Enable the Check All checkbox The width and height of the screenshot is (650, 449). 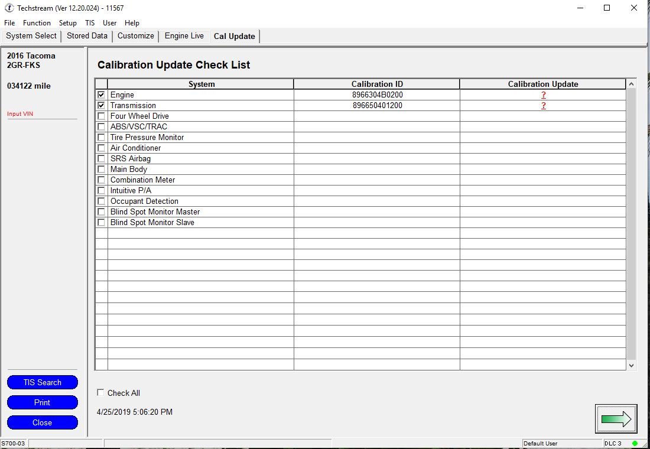click(x=100, y=393)
